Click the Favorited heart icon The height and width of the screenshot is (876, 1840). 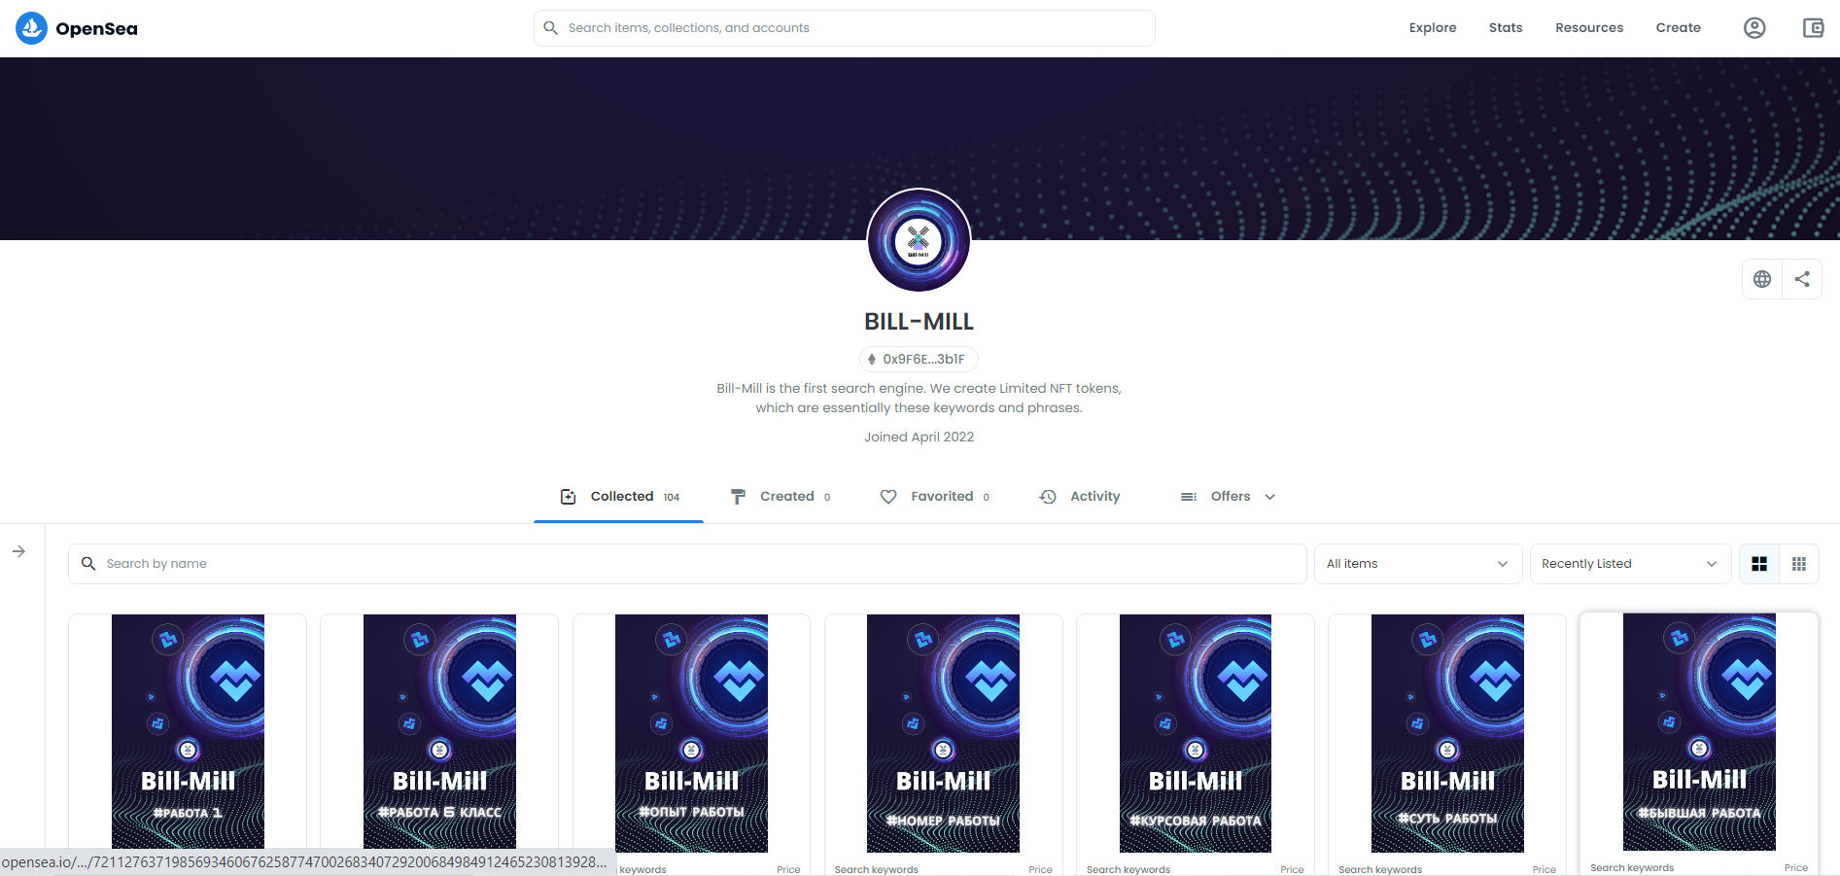[888, 497]
